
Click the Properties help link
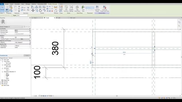click(4, 56)
